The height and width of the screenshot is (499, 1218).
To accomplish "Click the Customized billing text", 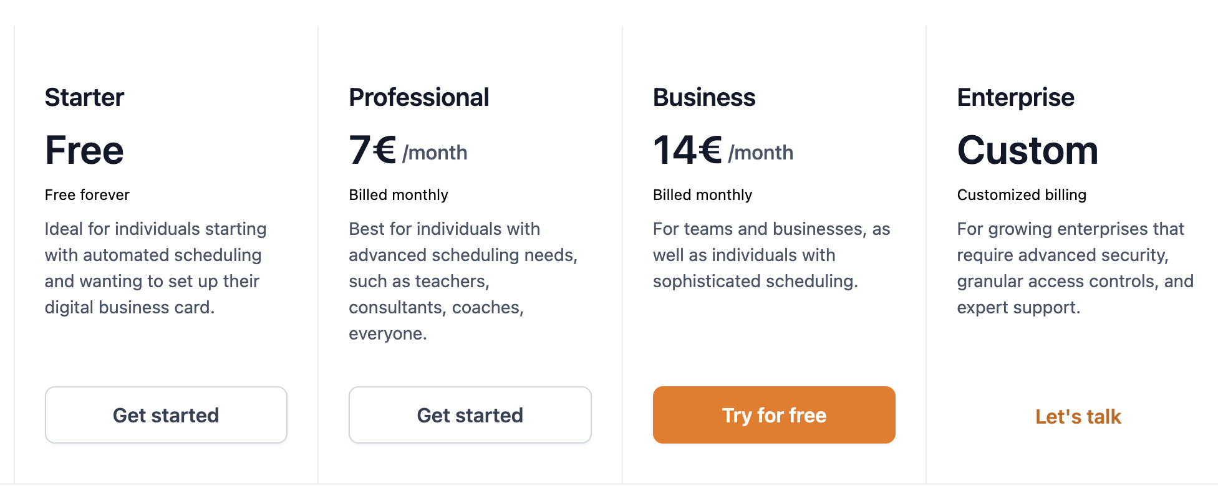I will [x=1021, y=195].
